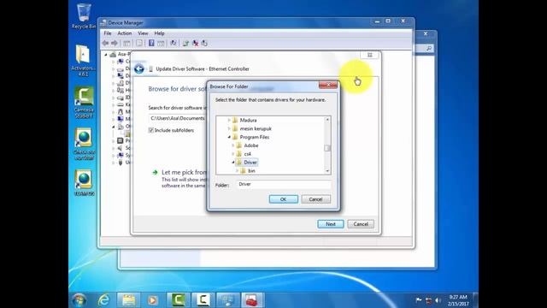Click the folder tree scrollbar thumb
This screenshot has width=547, height=308.
[x=327, y=148]
